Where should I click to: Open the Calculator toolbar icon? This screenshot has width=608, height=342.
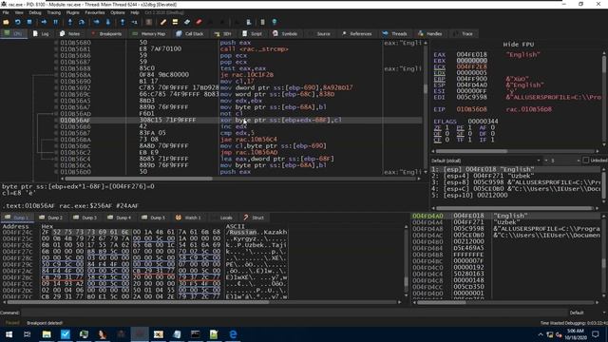(x=262, y=22)
